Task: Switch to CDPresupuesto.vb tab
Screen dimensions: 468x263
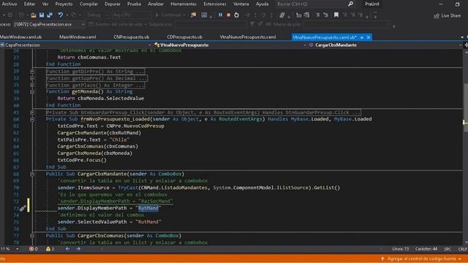Action: [x=185, y=37]
